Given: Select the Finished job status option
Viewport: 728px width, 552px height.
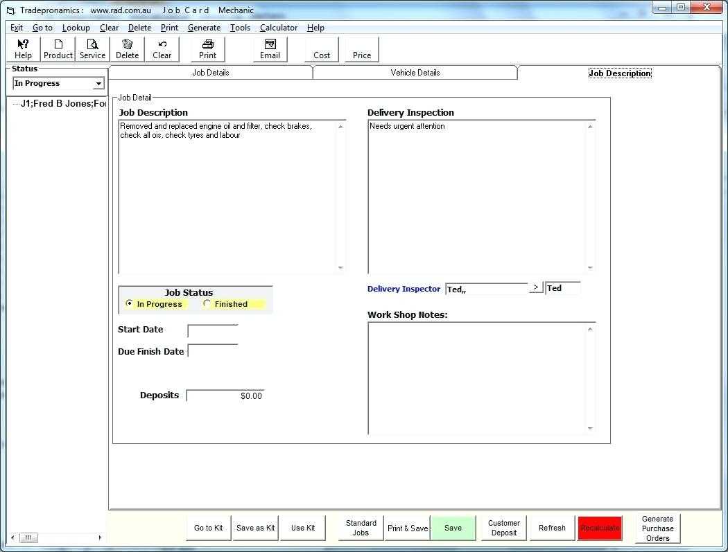Looking at the screenshot, I should [x=207, y=304].
